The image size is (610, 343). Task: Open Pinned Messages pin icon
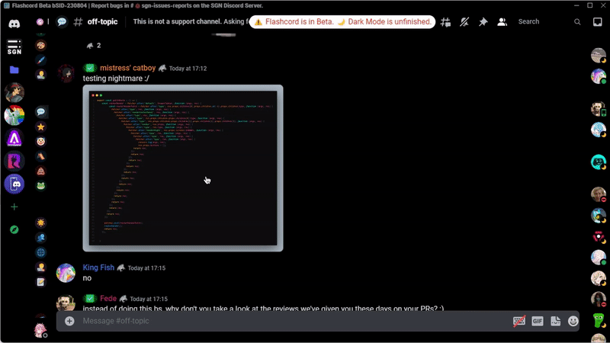pyautogui.click(x=483, y=22)
